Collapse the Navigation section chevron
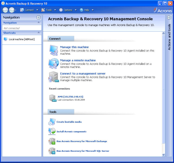The image size is (174, 163). (39, 23)
